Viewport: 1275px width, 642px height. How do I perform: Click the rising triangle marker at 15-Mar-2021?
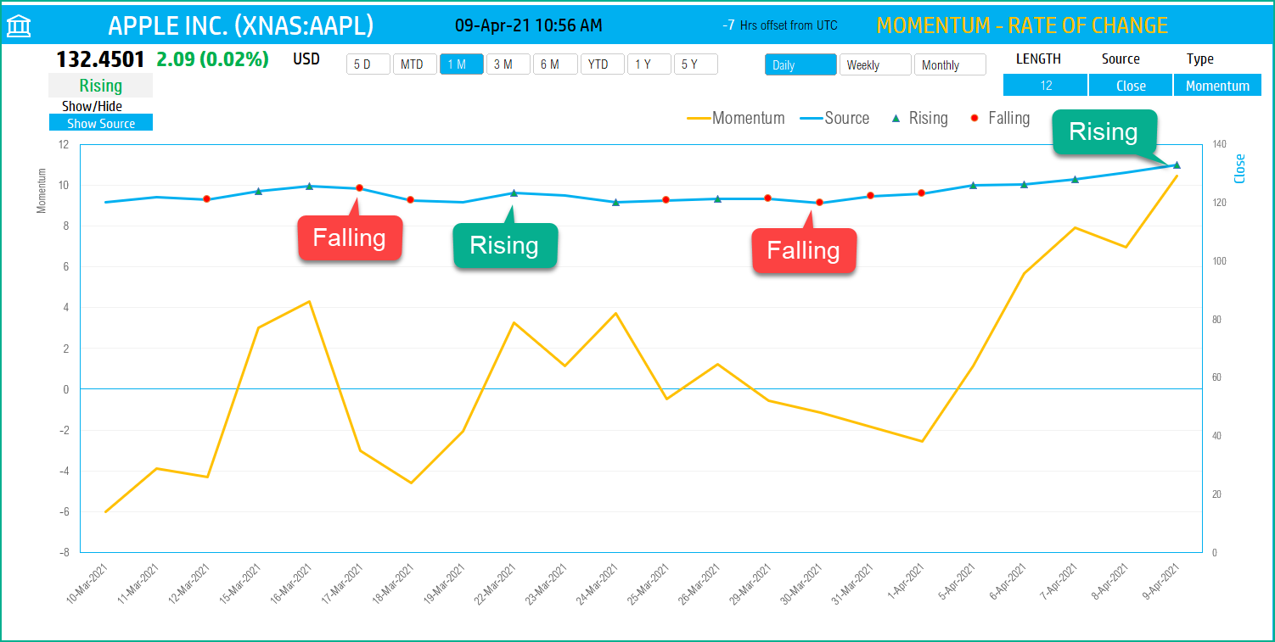[258, 191]
